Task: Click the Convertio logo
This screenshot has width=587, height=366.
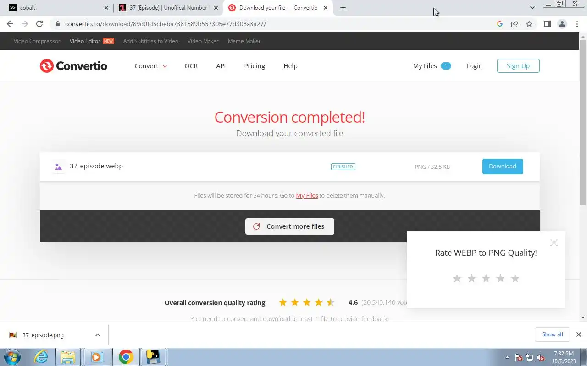Action: click(x=73, y=66)
